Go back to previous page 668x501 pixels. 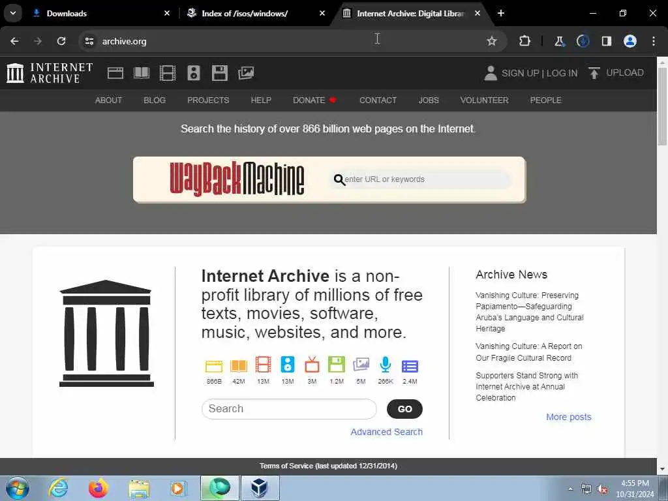click(x=14, y=41)
